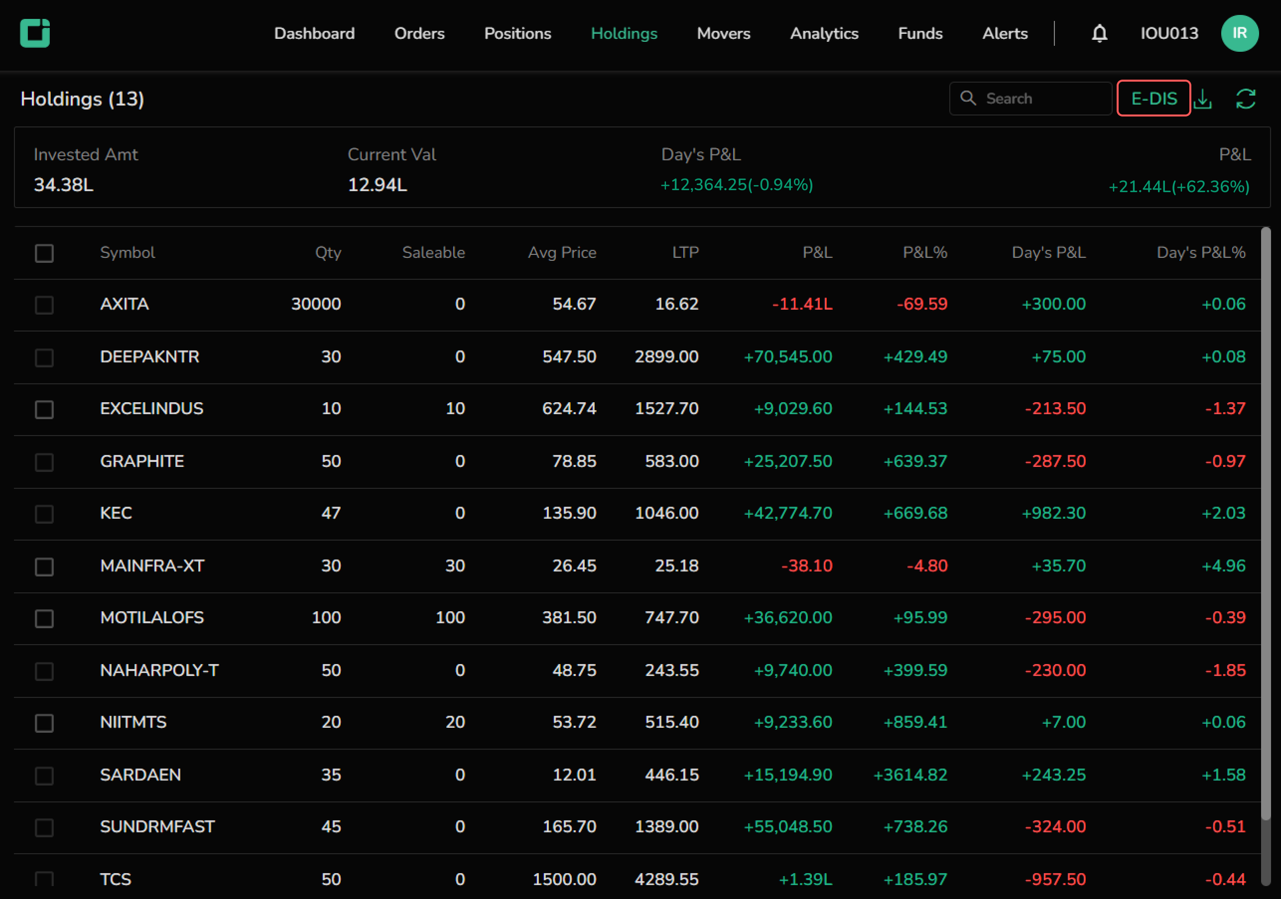Click the search magnifier icon
The width and height of the screenshot is (1281, 899).
click(x=968, y=98)
